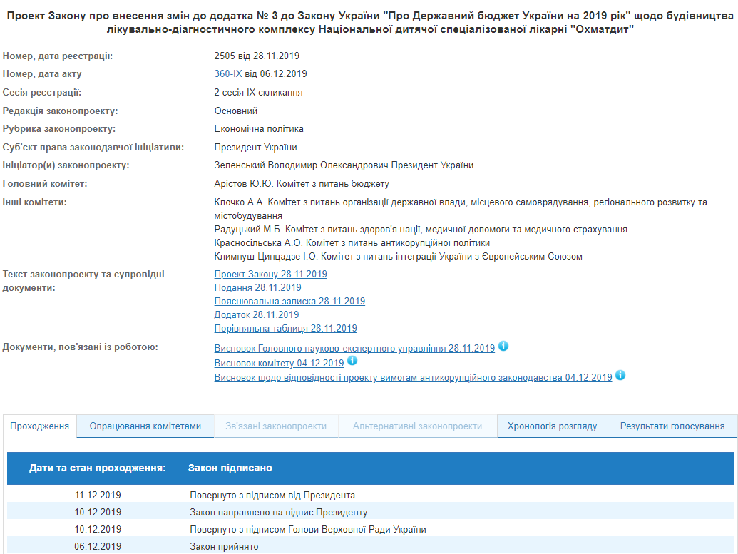
Task: Open Висновок Головного науково-експертного управління link
Action: [354, 349]
